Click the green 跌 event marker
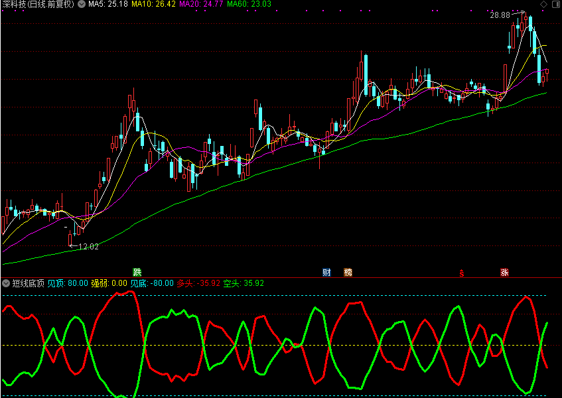 point(137,272)
